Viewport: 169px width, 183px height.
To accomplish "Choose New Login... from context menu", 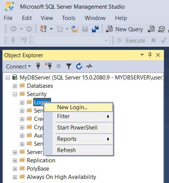I will [78, 107].
